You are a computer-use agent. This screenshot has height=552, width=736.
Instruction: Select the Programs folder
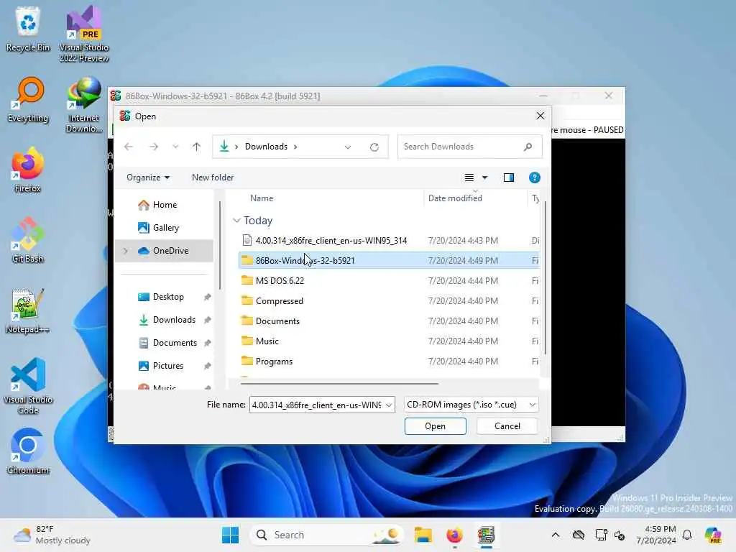(389, 362)
